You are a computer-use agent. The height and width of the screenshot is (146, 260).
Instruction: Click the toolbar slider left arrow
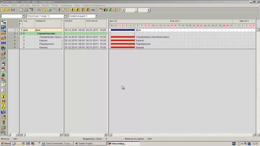coord(123,10)
